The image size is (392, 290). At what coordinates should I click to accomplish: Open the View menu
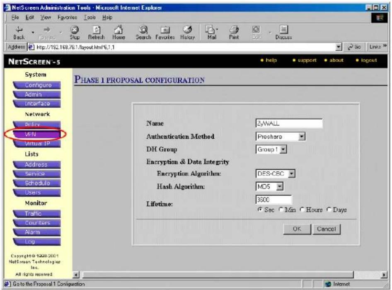[x=46, y=17]
